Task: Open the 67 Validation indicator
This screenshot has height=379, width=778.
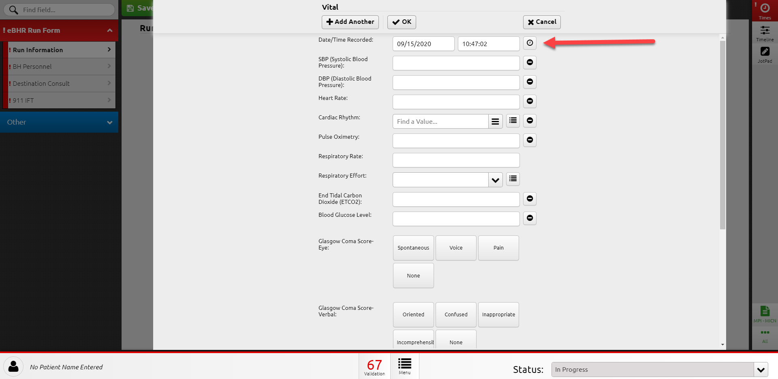Action: [x=374, y=367]
